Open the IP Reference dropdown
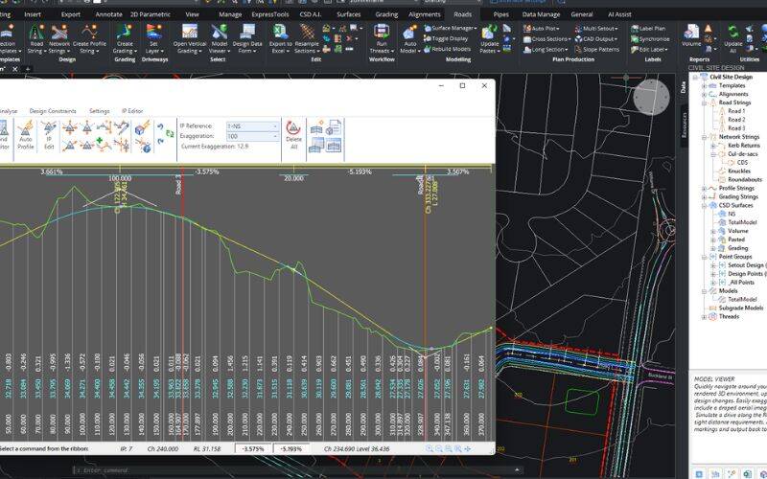The height and width of the screenshot is (479, 767). [x=275, y=125]
